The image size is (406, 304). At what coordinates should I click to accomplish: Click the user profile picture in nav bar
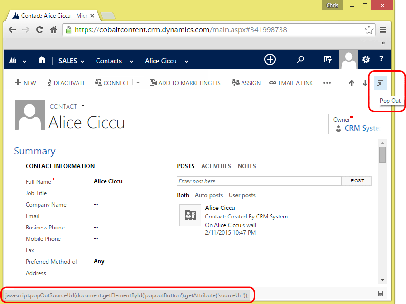(349, 59)
